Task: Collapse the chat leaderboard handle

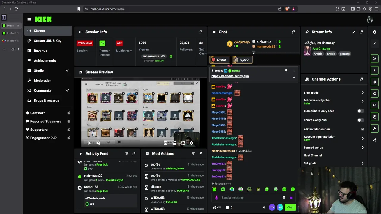Action: [254, 52]
